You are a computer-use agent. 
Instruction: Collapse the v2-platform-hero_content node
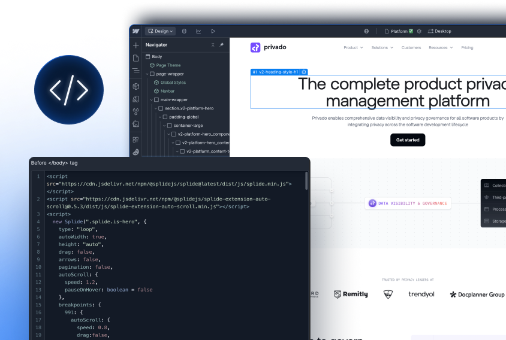[x=173, y=143]
